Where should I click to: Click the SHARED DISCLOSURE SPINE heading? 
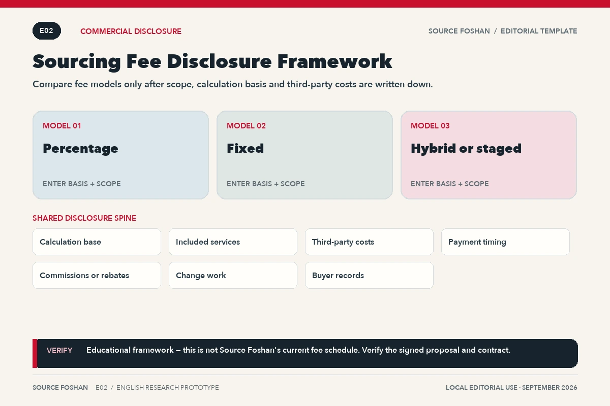[84, 218]
